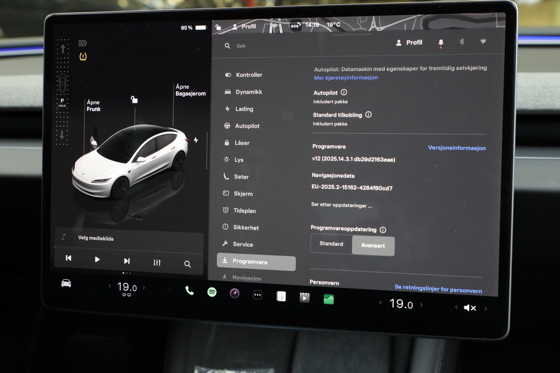
Task: Open the Profil button in the settings header
Action: [x=409, y=42]
